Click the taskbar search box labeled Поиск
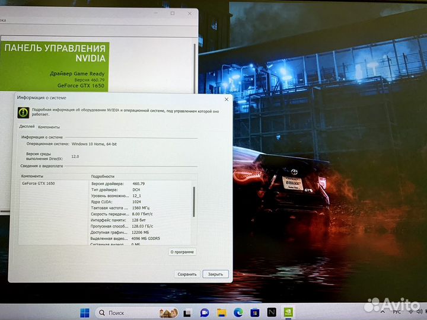The width and height of the screenshot is (427, 320). click(138, 313)
